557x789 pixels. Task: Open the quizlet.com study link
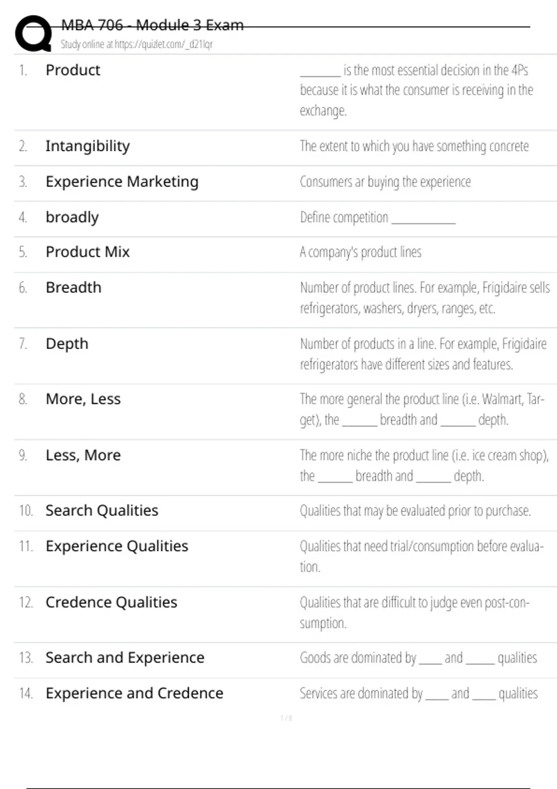136,45
